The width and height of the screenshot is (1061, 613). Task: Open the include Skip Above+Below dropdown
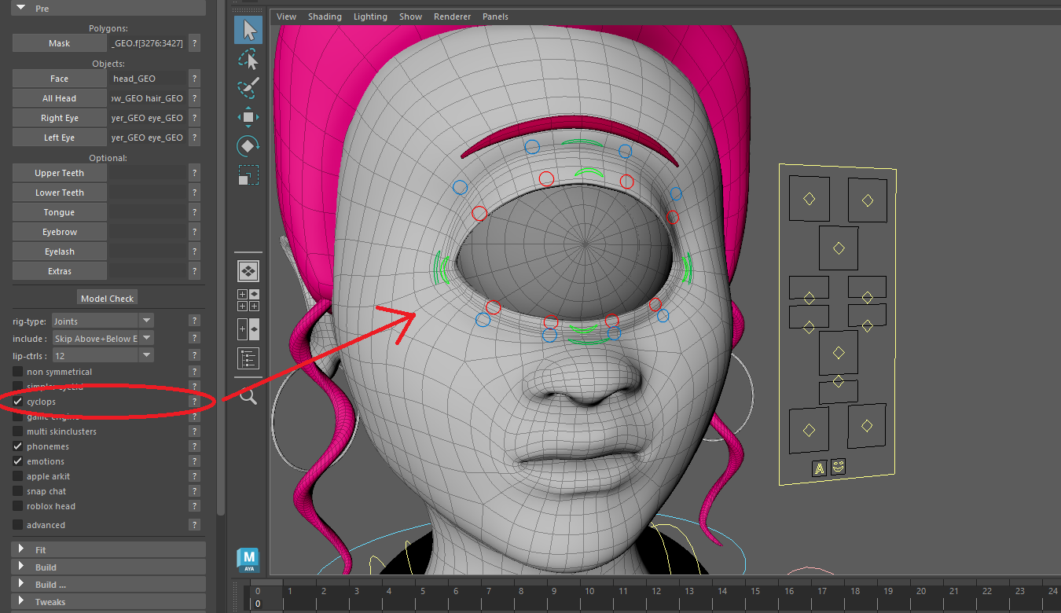pyautogui.click(x=102, y=338)
